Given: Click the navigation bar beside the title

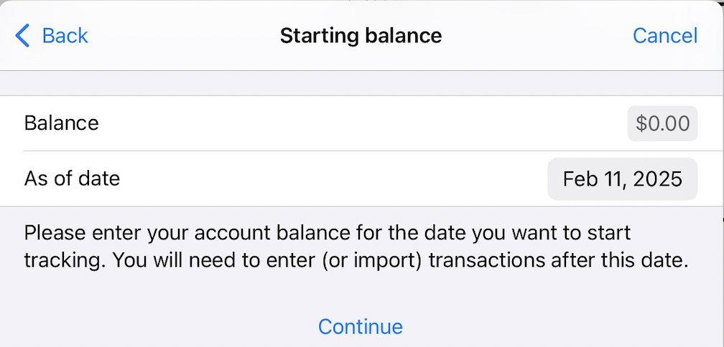Looking at the screenshot, I should (539, 35).
